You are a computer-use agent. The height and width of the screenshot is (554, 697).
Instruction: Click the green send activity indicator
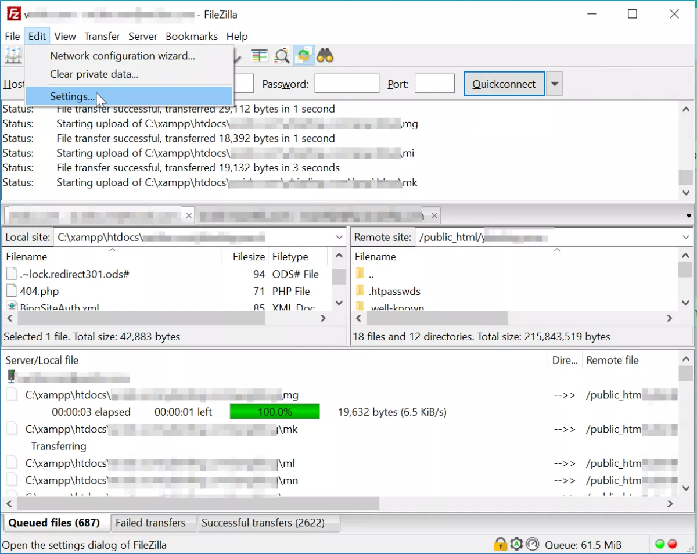point(660,544)
